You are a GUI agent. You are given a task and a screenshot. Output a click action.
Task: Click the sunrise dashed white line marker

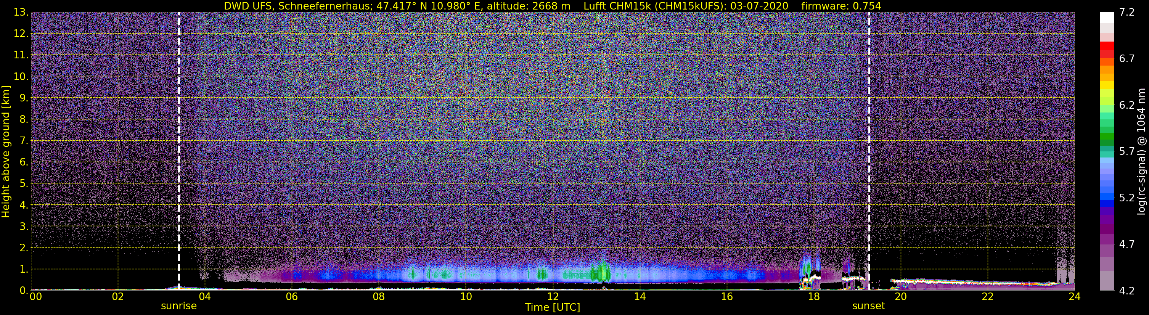(179, 151)
